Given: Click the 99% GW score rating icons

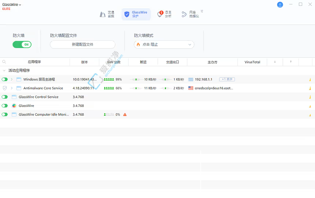Looking at the screenshot, I should coord(109,80).
